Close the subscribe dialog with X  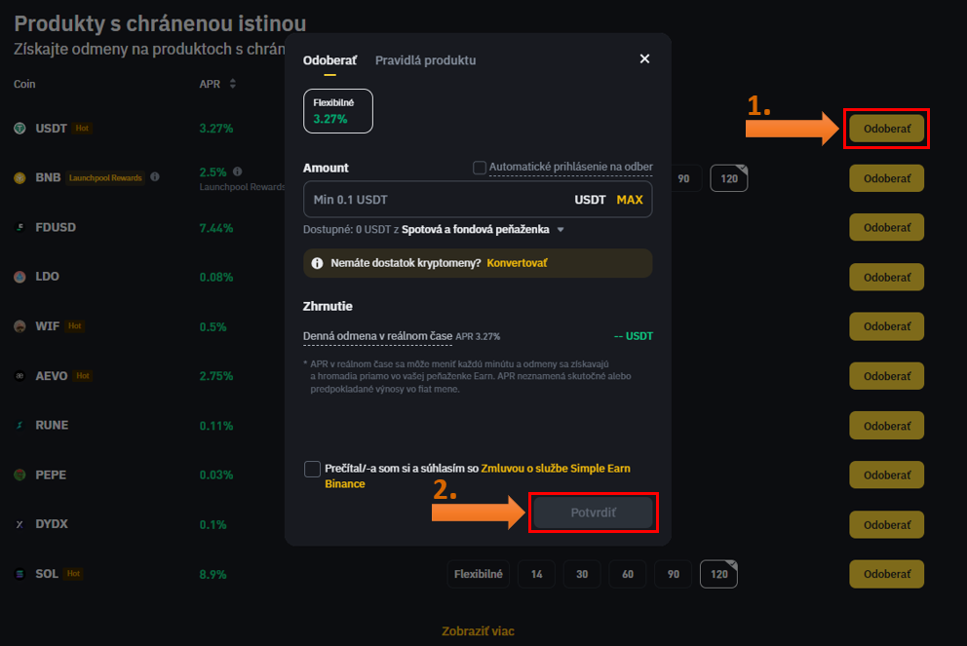pyautogui.click(x=644, y=59)
